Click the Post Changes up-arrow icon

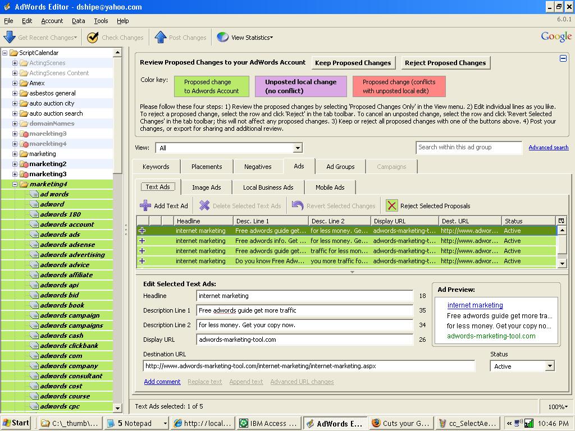[x=161, y=38]
